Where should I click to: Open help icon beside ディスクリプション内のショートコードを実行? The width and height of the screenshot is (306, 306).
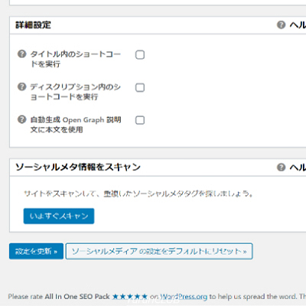21,86
